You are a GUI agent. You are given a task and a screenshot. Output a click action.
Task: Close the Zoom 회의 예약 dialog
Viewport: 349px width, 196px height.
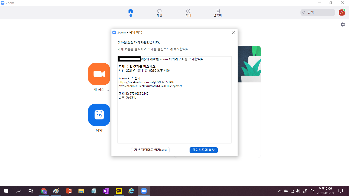pyautogui.click(x=234, y=32)
